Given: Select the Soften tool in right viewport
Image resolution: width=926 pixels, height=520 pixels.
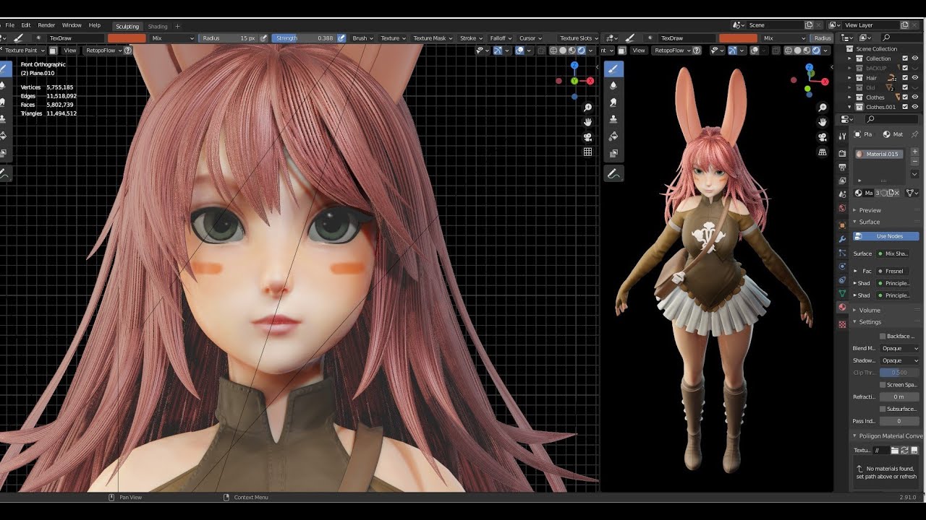Looking at the screenshot, I should pyautogui.click(x=613, y=85).
